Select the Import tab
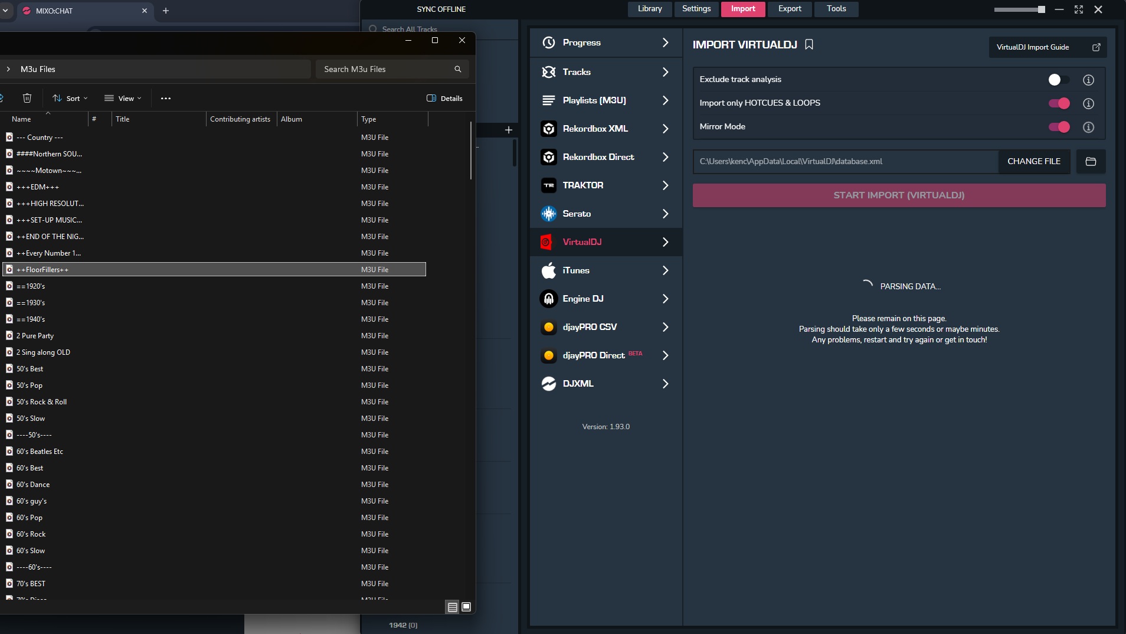 [743, 9]
